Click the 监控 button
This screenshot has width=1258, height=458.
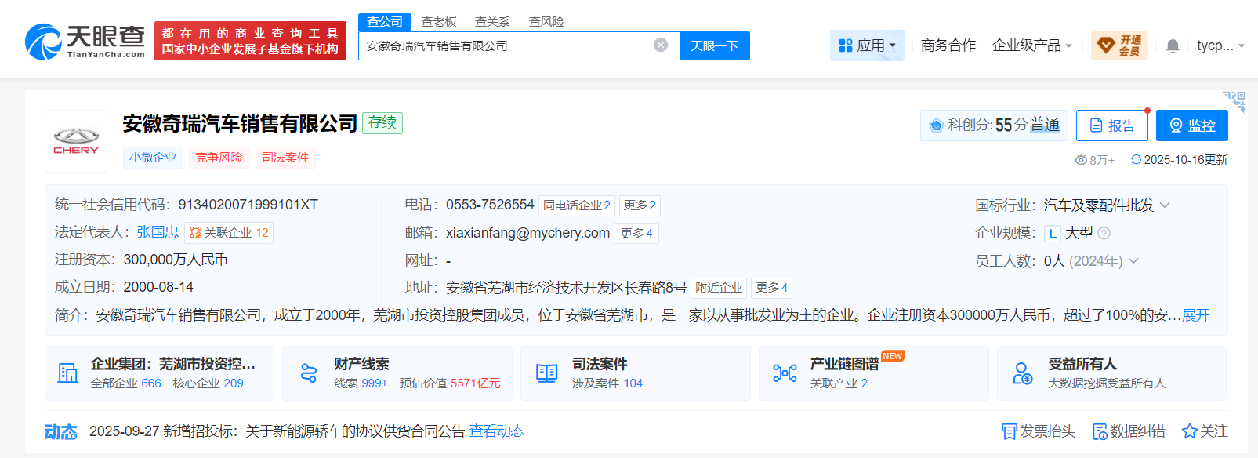[x=1192, y=125]
